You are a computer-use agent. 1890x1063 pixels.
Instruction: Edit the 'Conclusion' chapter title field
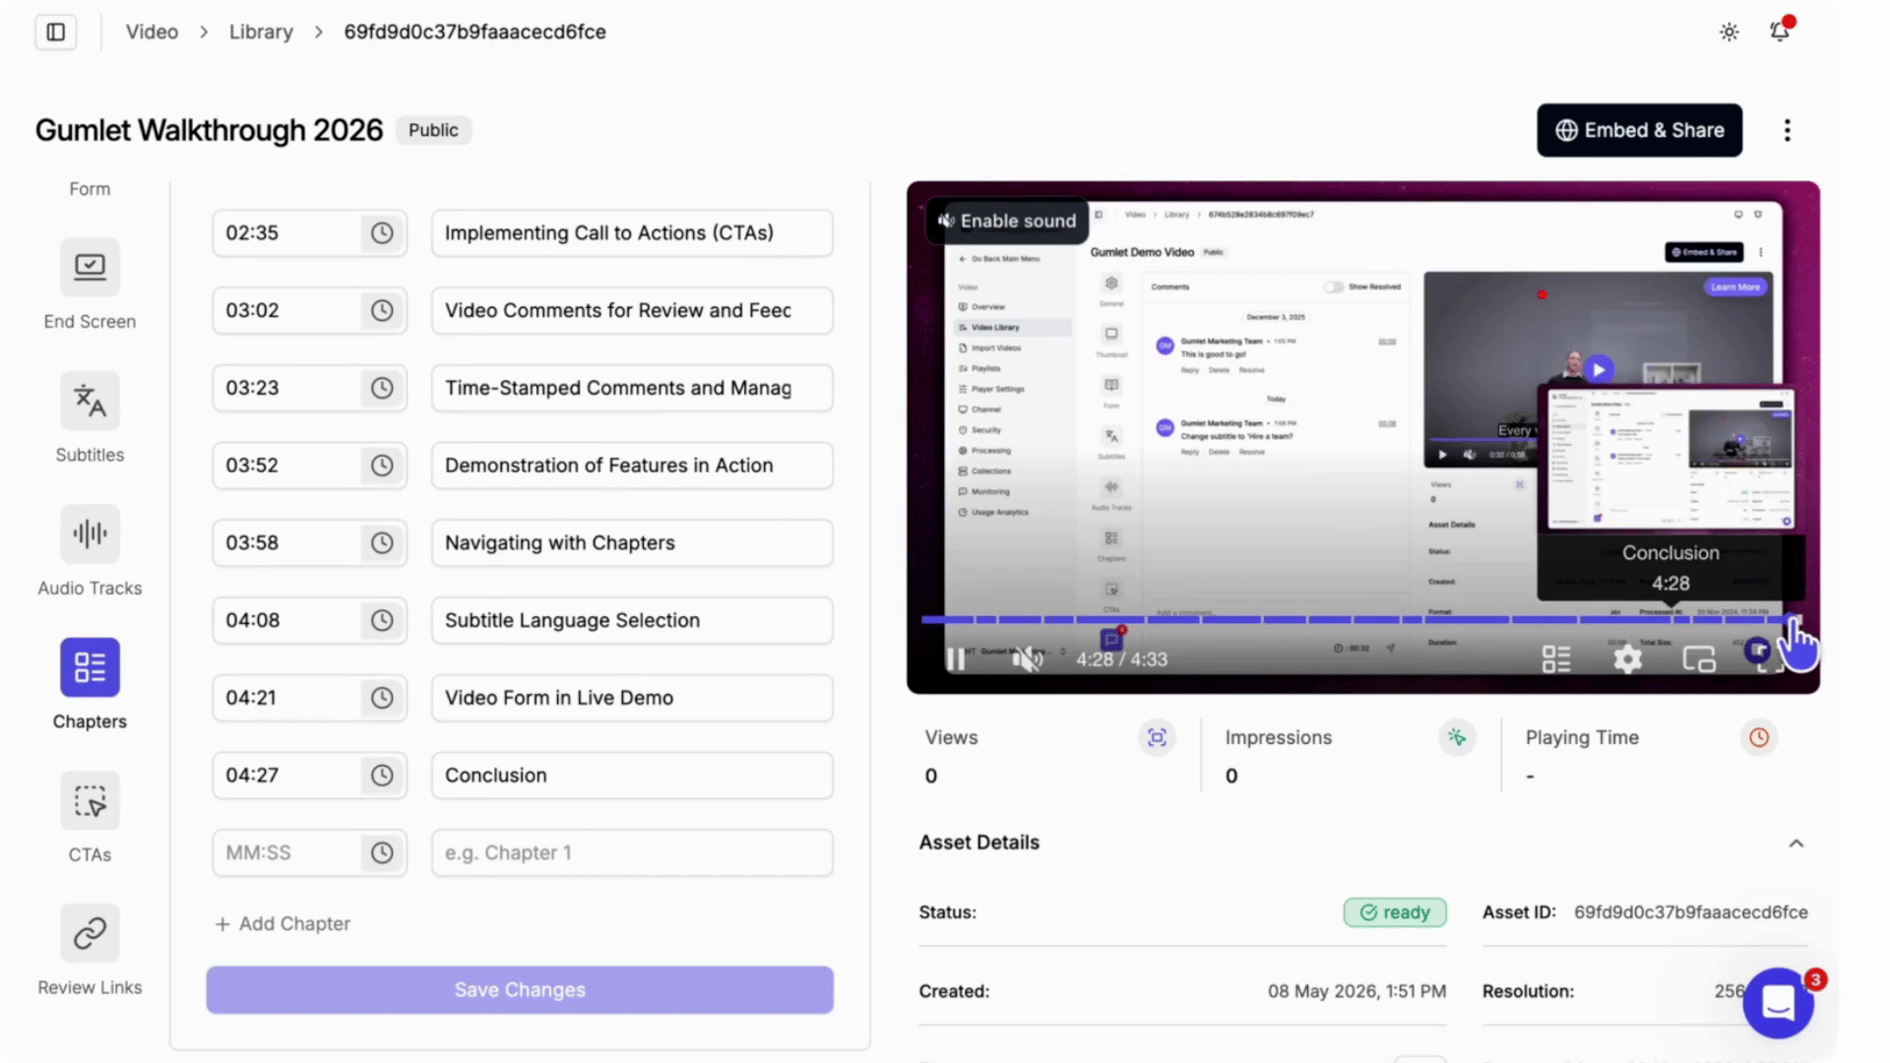632,776
